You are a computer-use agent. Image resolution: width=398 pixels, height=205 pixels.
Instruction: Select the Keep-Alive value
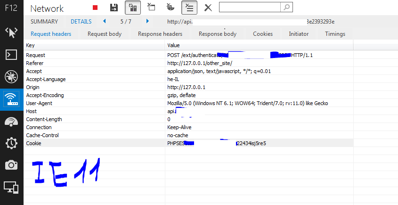[x=179, y=127]
